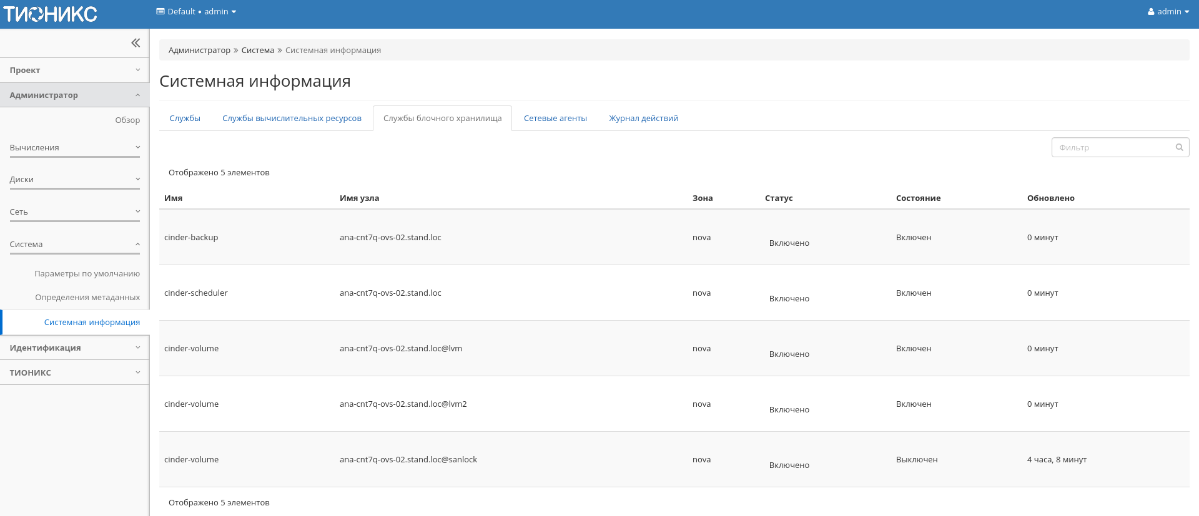
Task: Collapse the Администратор sidebar section
Action: (x=74, y=95)
